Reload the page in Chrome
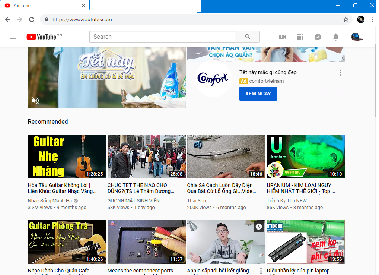 coord(32,19)
